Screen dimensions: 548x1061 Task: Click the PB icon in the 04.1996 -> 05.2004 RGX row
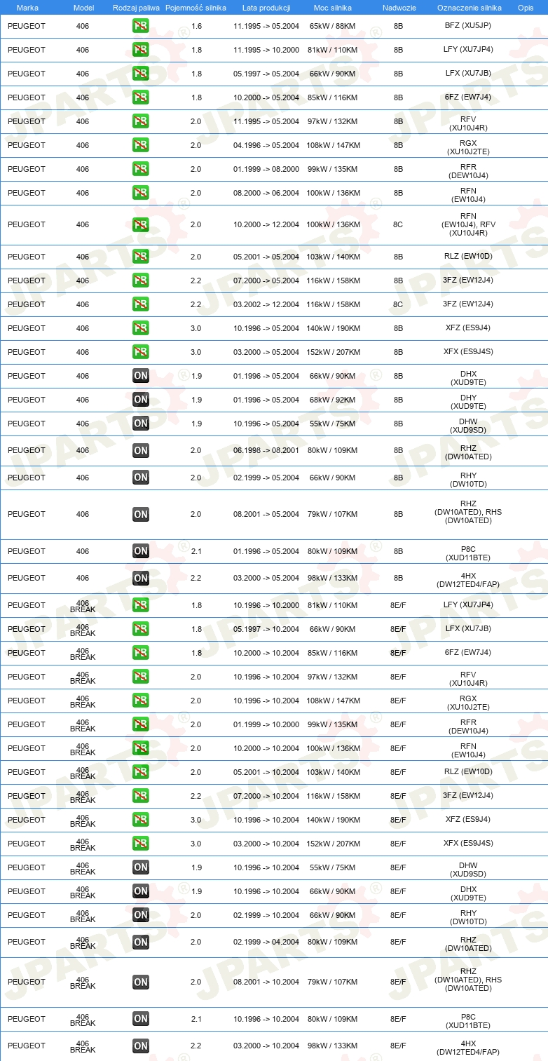click(140, 145)
